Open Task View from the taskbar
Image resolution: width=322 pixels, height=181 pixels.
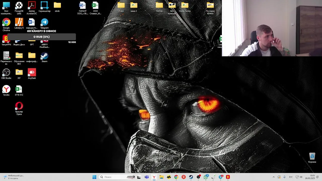coord(139,177)
